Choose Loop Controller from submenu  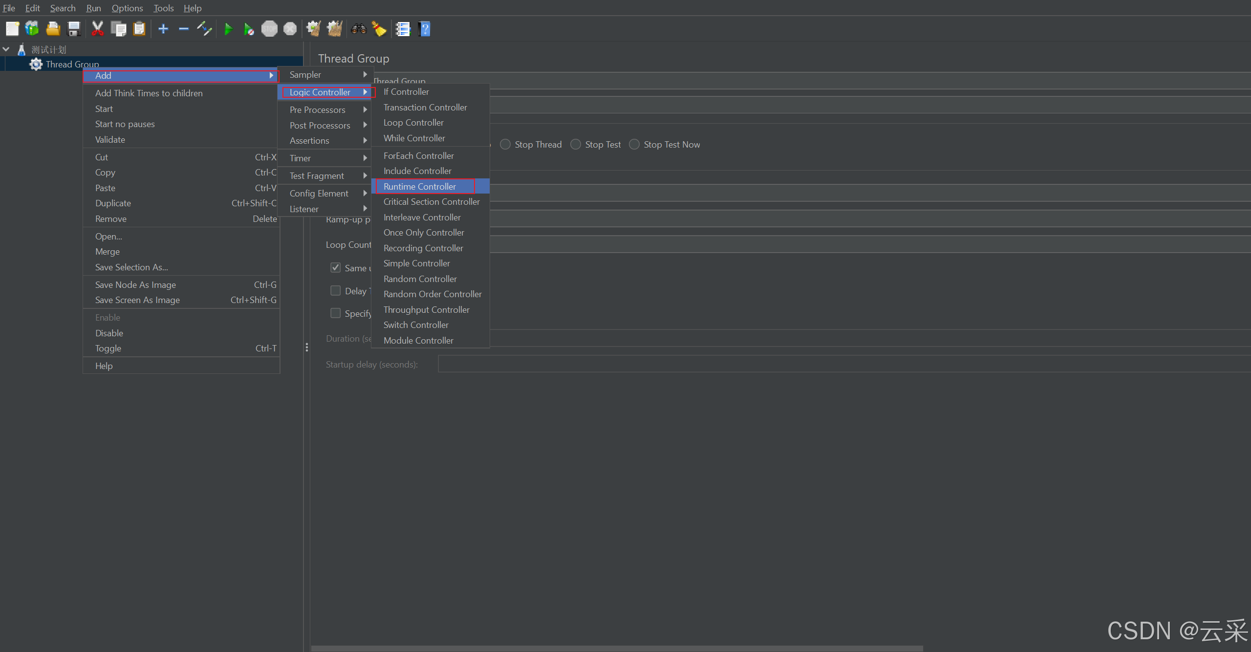(431, 122)
